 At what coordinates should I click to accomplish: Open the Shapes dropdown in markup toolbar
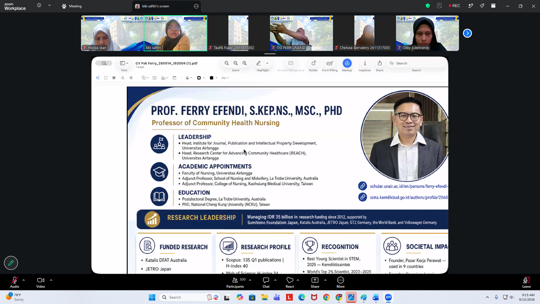pyautogui.click(x=145, y=78)
